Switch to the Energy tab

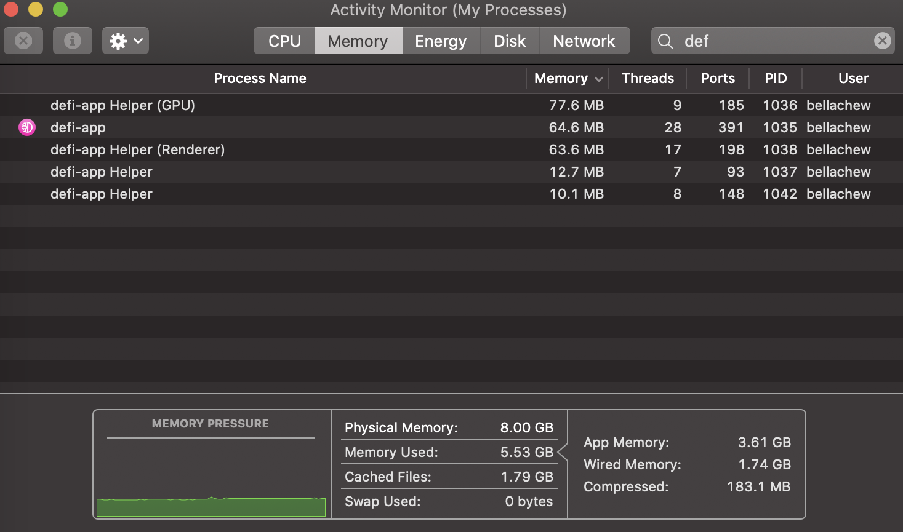coord(441,41)
